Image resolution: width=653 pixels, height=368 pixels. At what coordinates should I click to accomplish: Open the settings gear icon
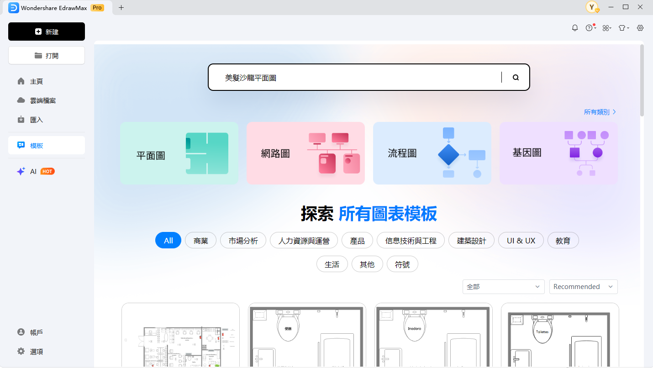click(640, 27)
